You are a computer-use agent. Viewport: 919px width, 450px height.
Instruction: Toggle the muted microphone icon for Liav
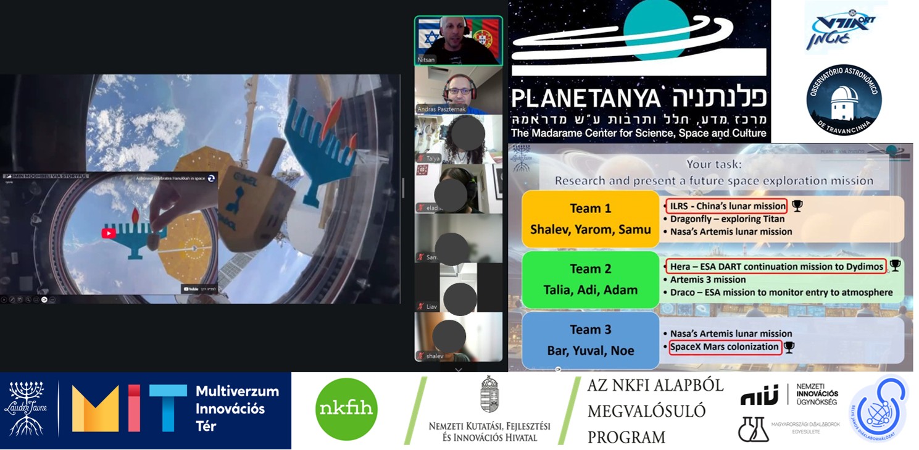pyautogui.click(x=421, y=306)
